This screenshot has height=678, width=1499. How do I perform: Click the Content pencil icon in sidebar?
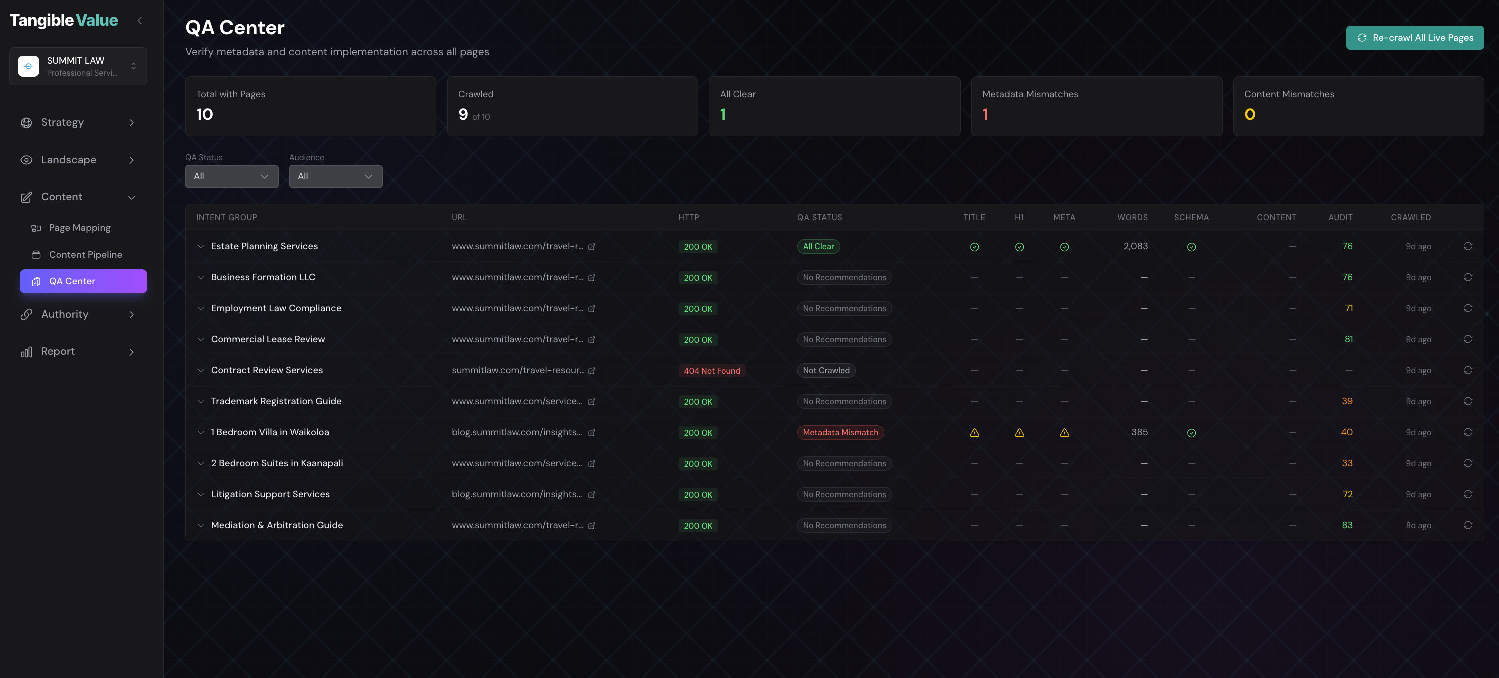(26, 197)
